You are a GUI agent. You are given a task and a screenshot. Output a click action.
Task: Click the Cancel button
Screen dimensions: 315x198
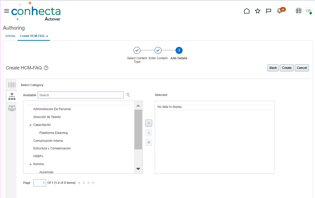coord(302,68)
